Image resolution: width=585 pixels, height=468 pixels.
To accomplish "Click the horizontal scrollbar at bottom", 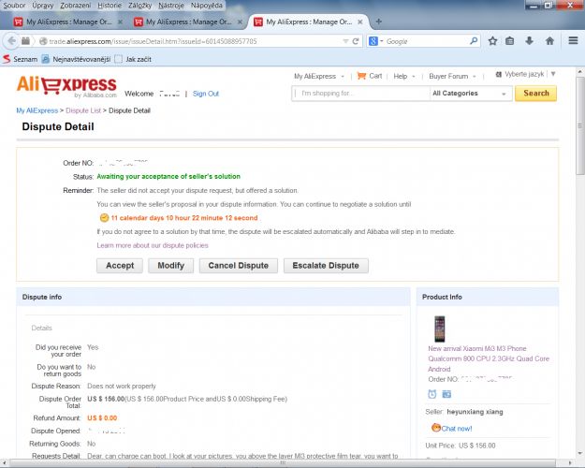I will (284, 462).
